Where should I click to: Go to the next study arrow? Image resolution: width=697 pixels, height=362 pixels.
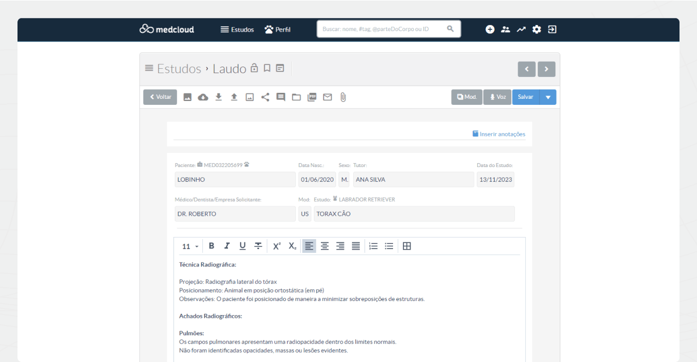pyautogui.click(x=546, y=69)
